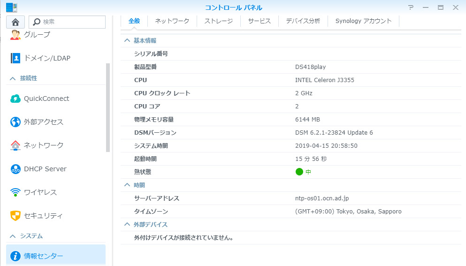Open the 外部アクセス globe icon
This screenshot has height=266, width=466.
[15, 122]
